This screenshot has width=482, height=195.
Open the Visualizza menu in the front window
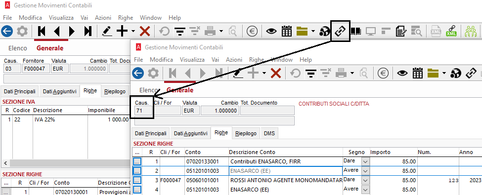click(x=192, y=60)
